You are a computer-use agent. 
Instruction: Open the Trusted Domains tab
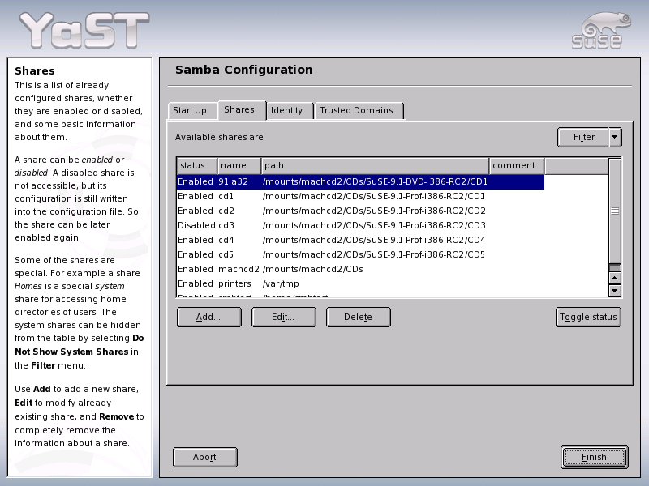[359, 111]
